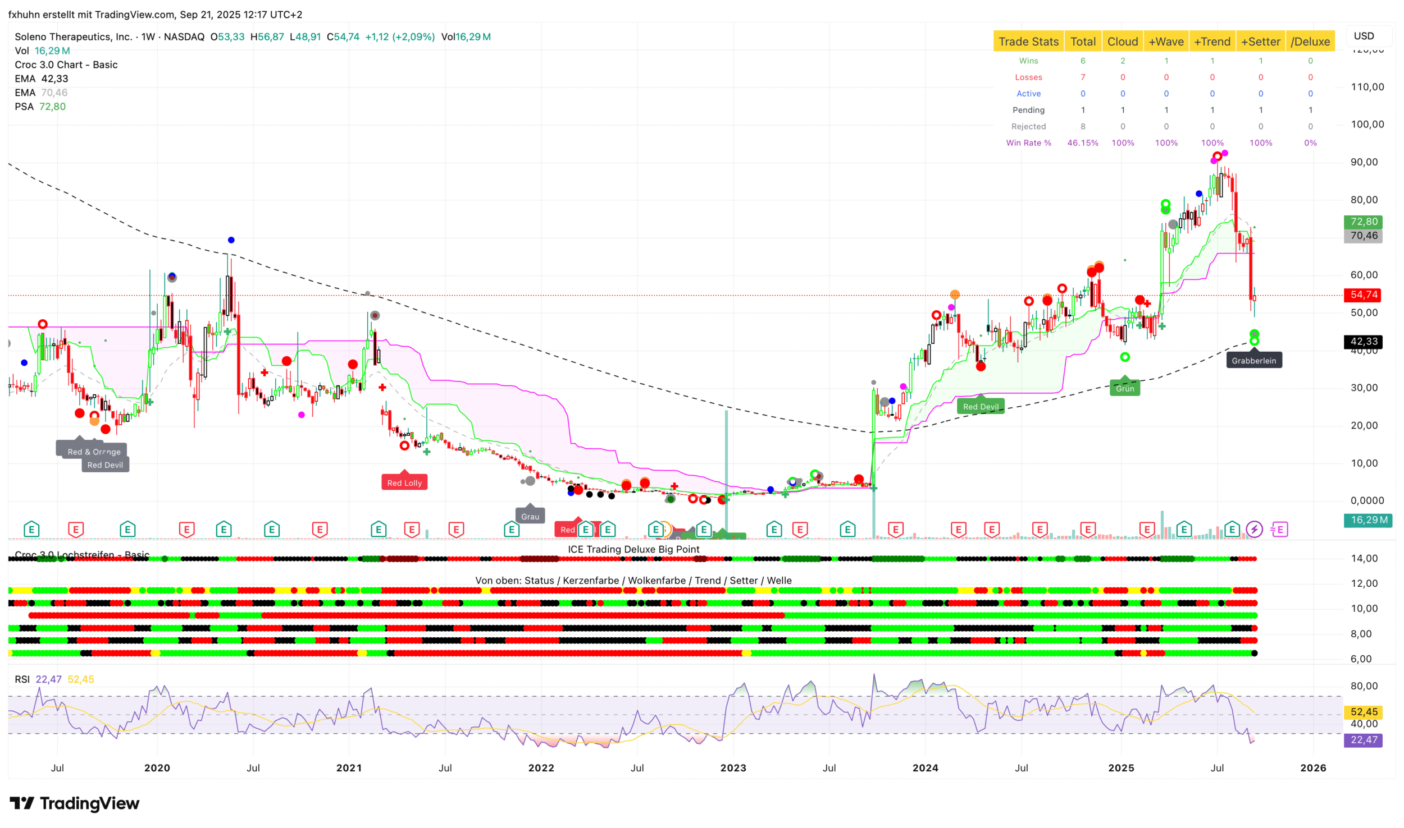
Task: Select the gray 'Grau' signal label
Action: tap(530, 517)
